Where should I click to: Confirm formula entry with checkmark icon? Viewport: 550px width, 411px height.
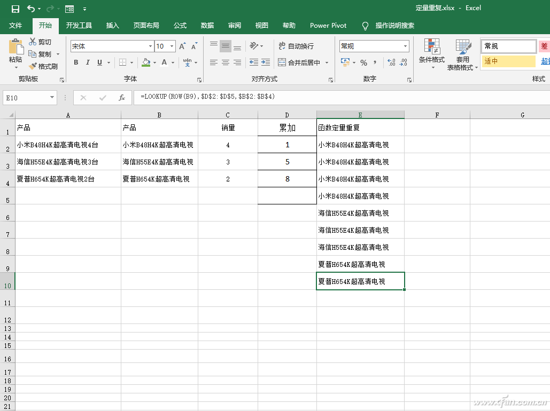pos(103,97)
